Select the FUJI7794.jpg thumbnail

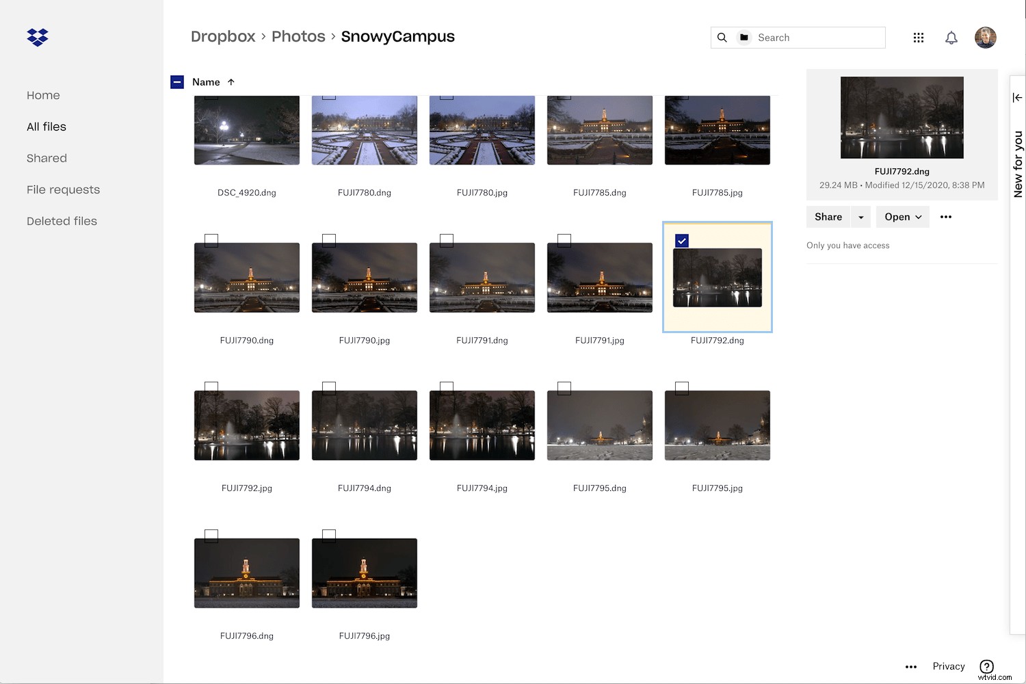482,425
